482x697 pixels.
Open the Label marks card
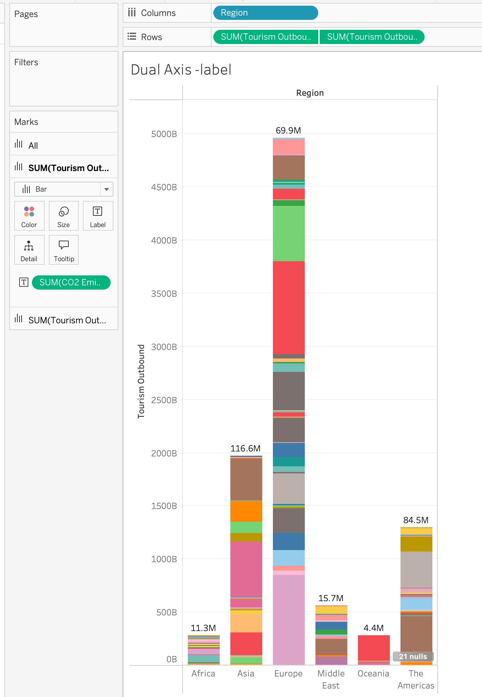point(98,216)
